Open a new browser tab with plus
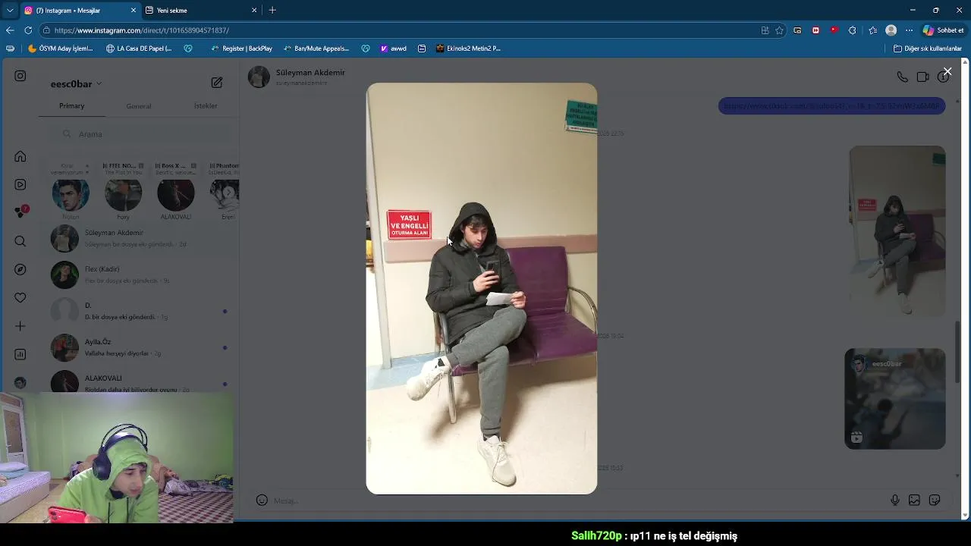Viewport: 971px width, 546px height. click(x=272, y=11)
